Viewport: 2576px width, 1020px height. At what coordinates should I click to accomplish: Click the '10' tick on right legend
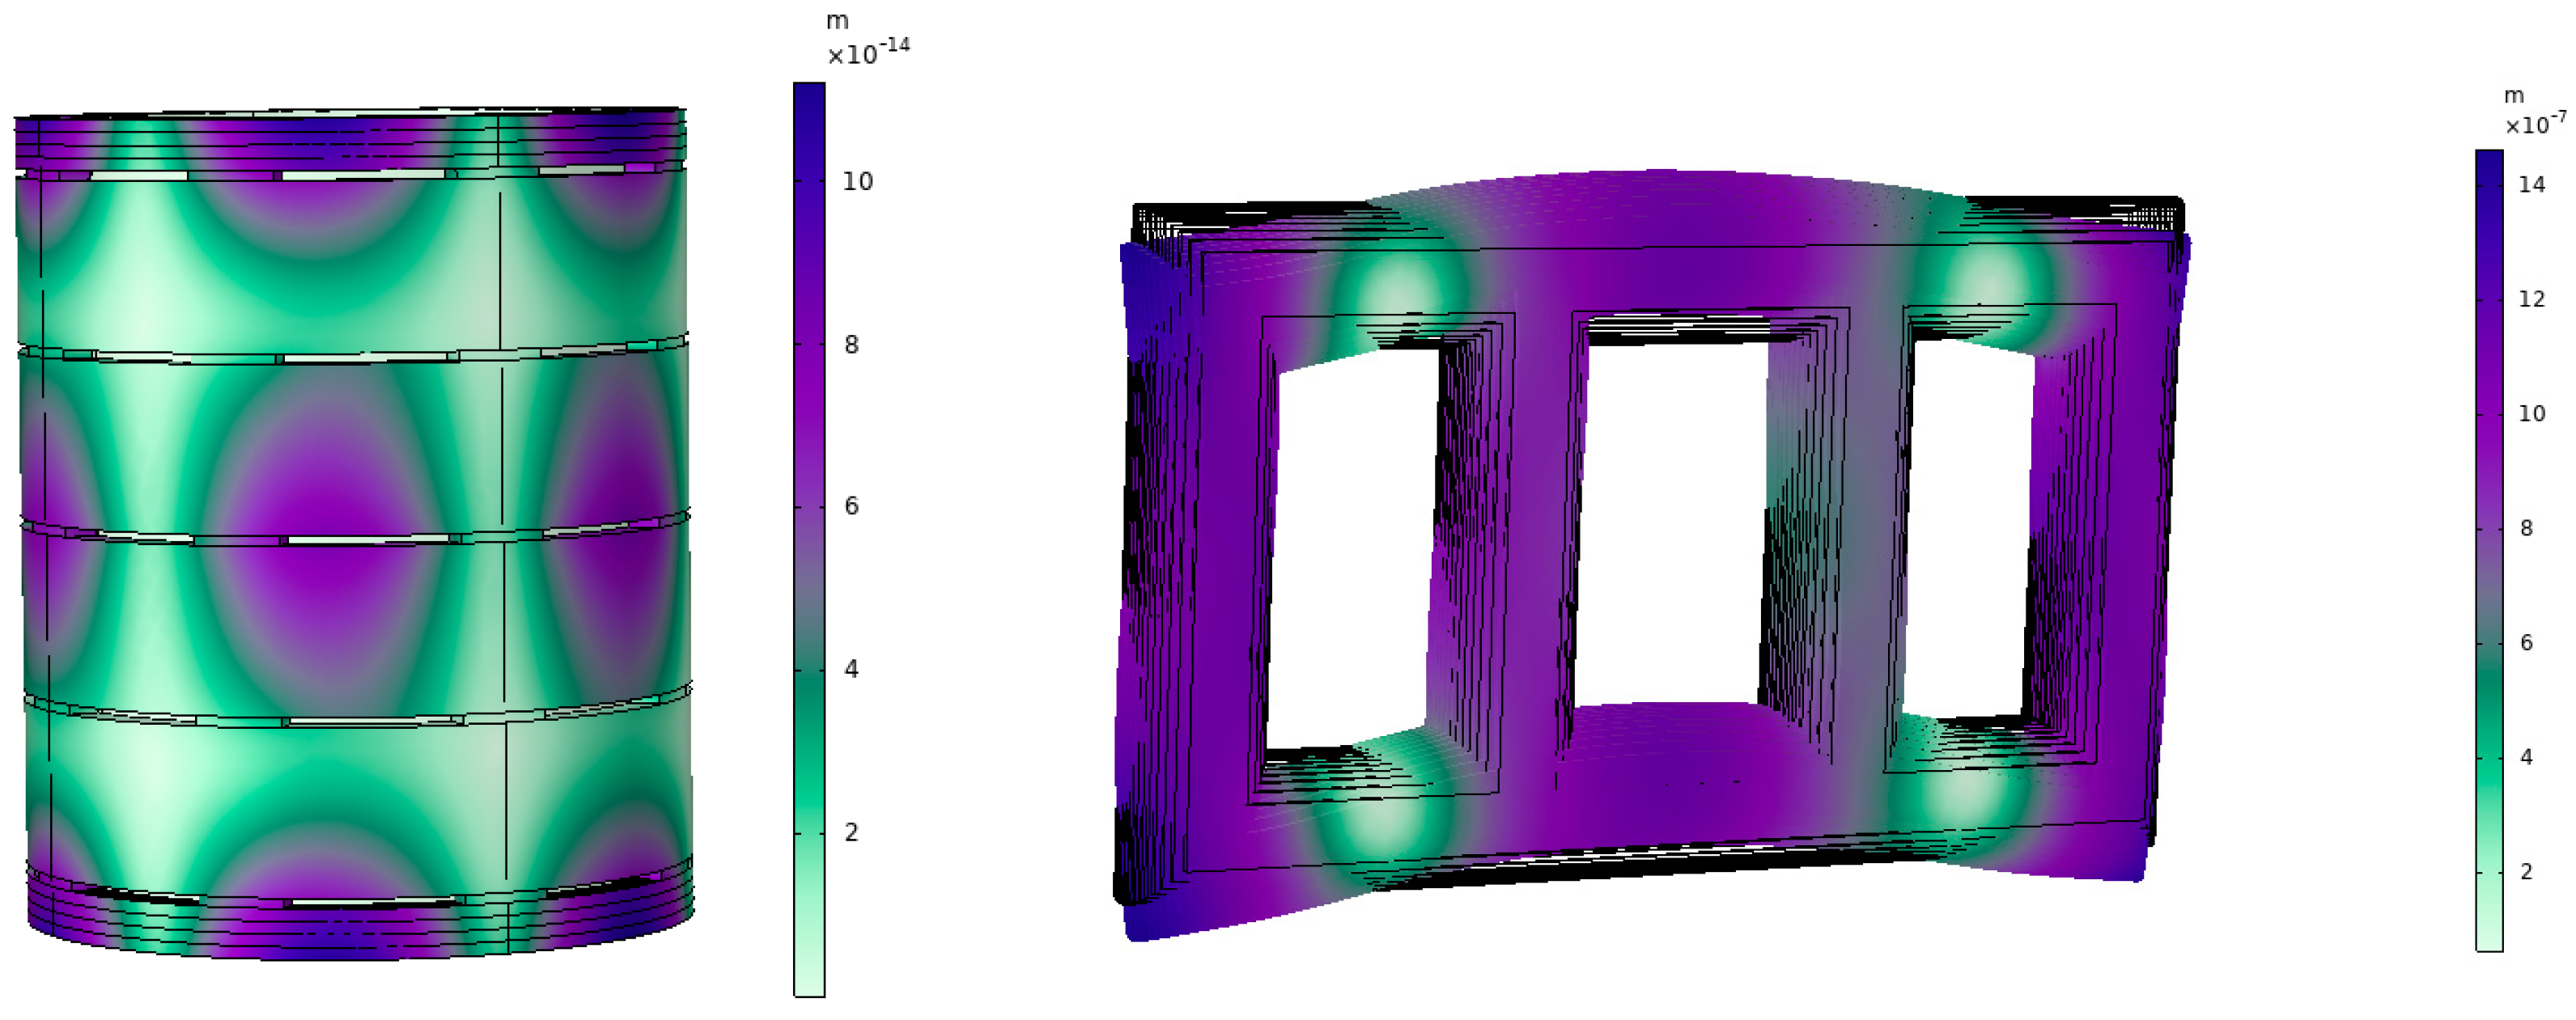click(x=2532, y=413)
